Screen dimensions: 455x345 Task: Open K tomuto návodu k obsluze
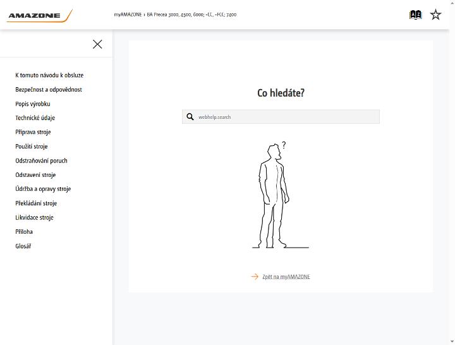[49, 75]
